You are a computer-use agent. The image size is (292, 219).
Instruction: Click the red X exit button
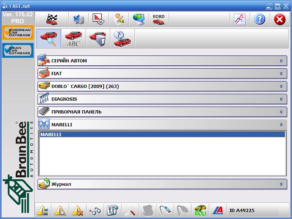(x=280, y=19)
